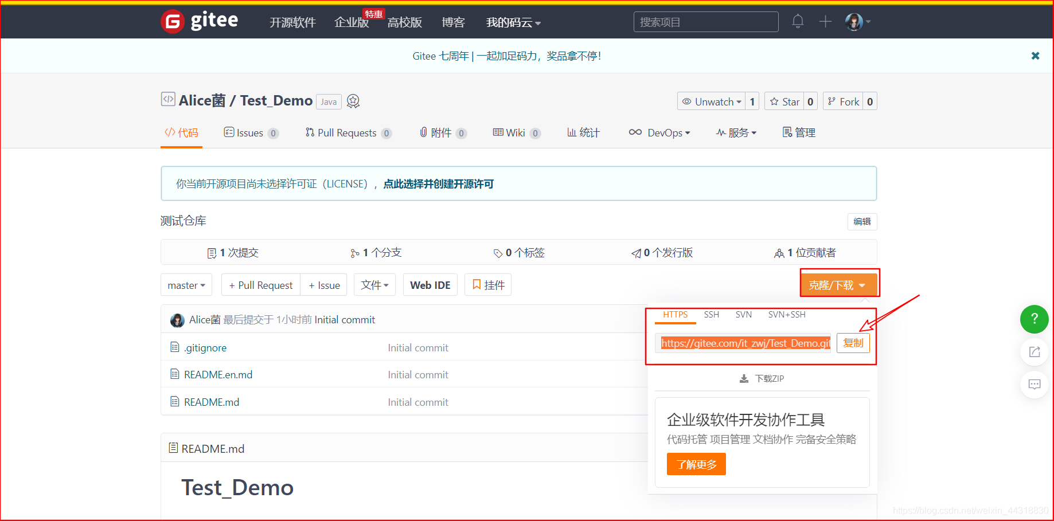This screenshot has width=1054, height=521.
Task: Open the user avatar menu
Action: 857,22
